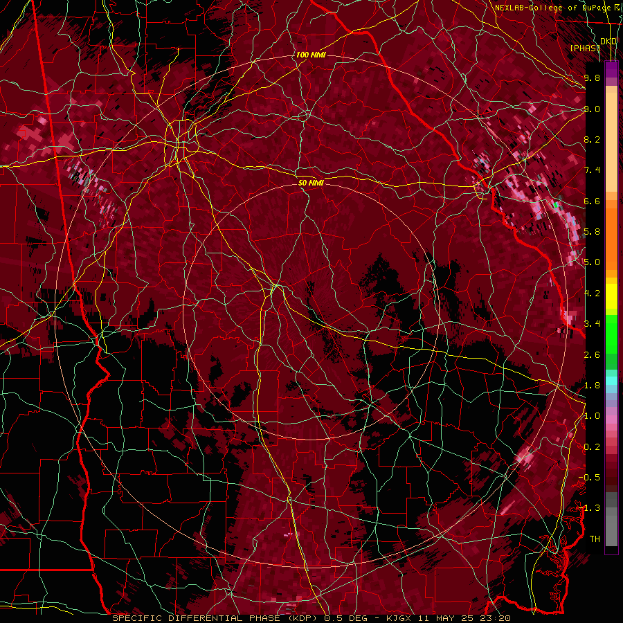Click the 7.4 scale label
This screenshot has height=623, width=623.
[592, 170]
